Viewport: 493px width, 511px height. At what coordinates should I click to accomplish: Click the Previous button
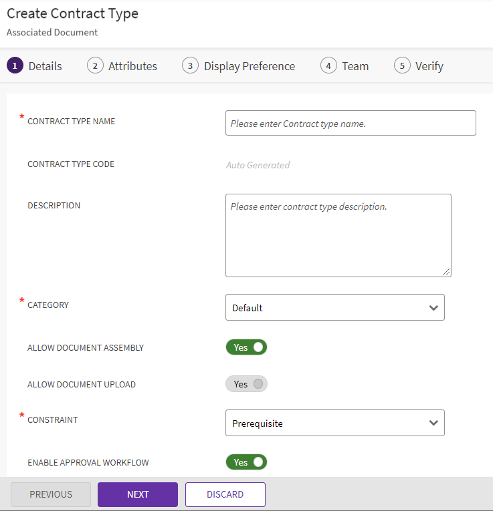51,494
